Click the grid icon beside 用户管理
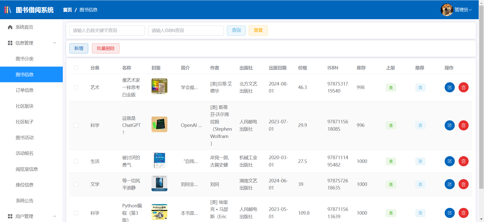 (x=10, y=216)
